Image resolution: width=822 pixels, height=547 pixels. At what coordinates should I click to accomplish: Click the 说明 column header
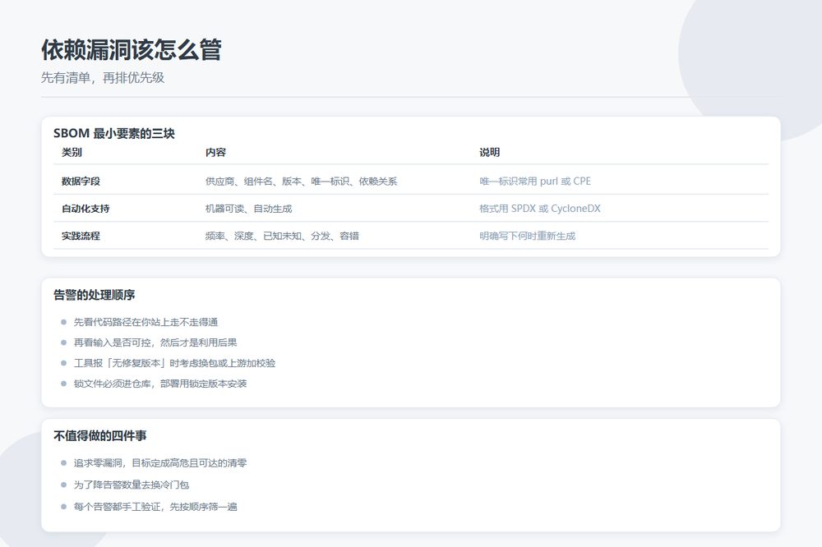489,153
